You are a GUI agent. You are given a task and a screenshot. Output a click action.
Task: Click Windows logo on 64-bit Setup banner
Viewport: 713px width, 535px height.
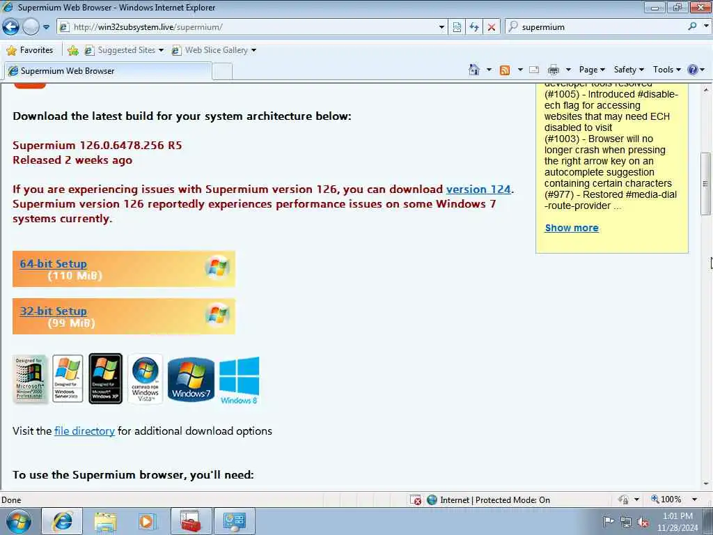(217, 267)
